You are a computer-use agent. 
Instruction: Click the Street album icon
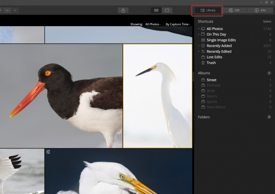click(203, 80)
